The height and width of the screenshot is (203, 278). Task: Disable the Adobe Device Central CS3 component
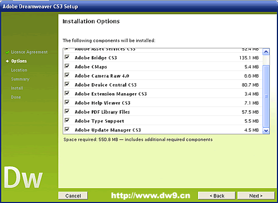(67, 84)
